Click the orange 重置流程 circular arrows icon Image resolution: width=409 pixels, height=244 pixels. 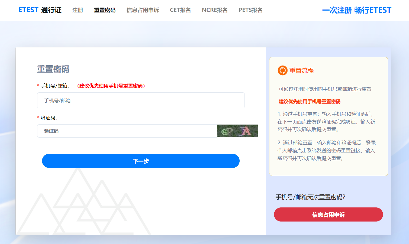pyautogui.click(x=282, y=70)
